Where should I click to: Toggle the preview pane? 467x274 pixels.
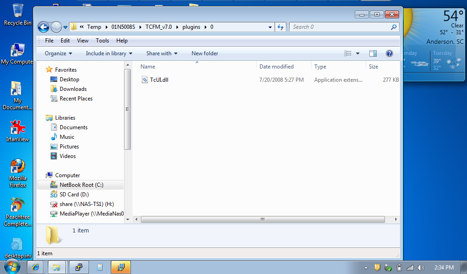[373, 53]
